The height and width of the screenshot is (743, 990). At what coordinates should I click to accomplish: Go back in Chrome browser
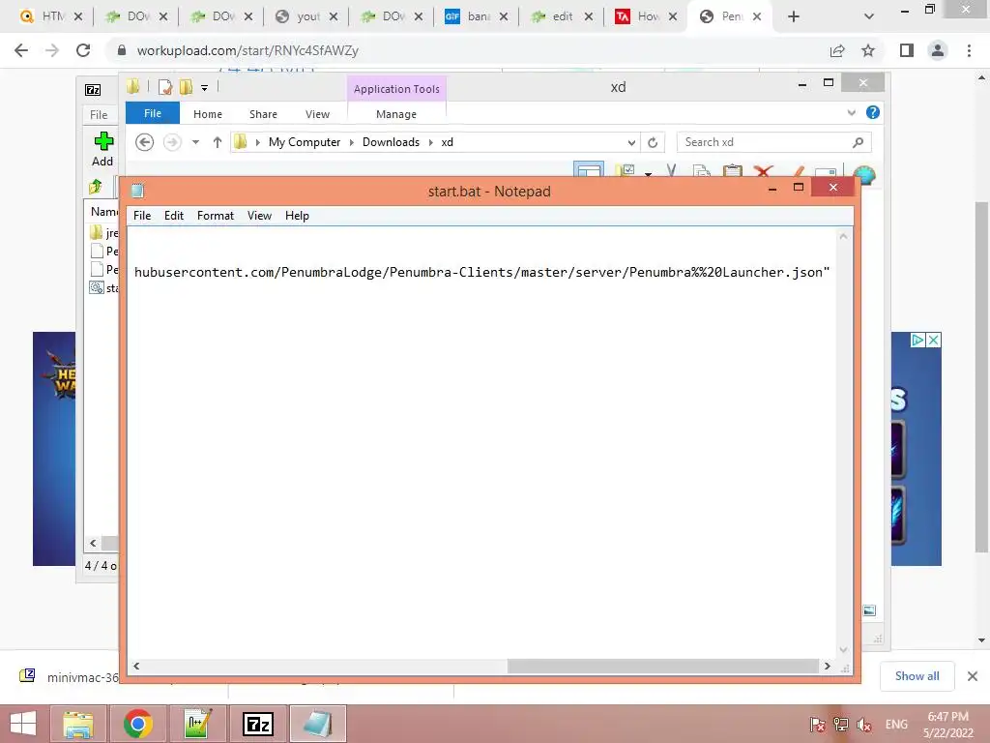click(21, 50)
